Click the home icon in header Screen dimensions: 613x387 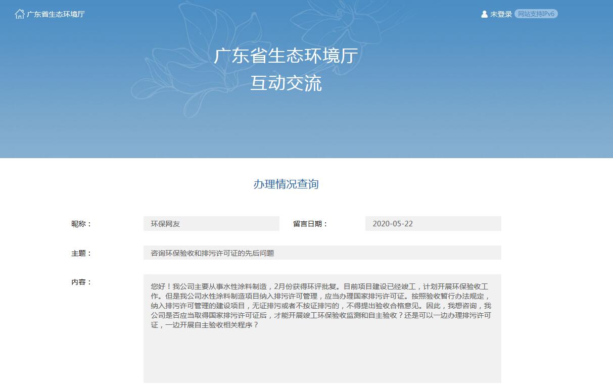point(20,14)
